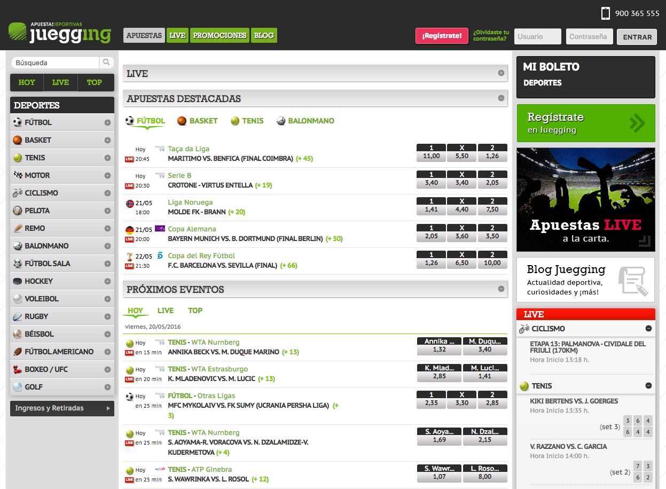Open the Live nav tab
The height and width of the screenshot is (489, 666).
click(x=177, y=35)
